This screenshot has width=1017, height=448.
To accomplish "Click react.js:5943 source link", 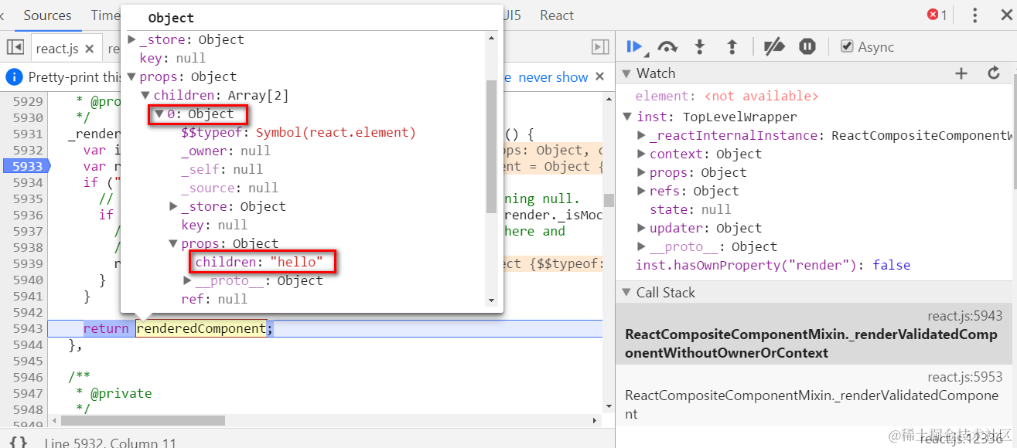I will tap(964, 316).
